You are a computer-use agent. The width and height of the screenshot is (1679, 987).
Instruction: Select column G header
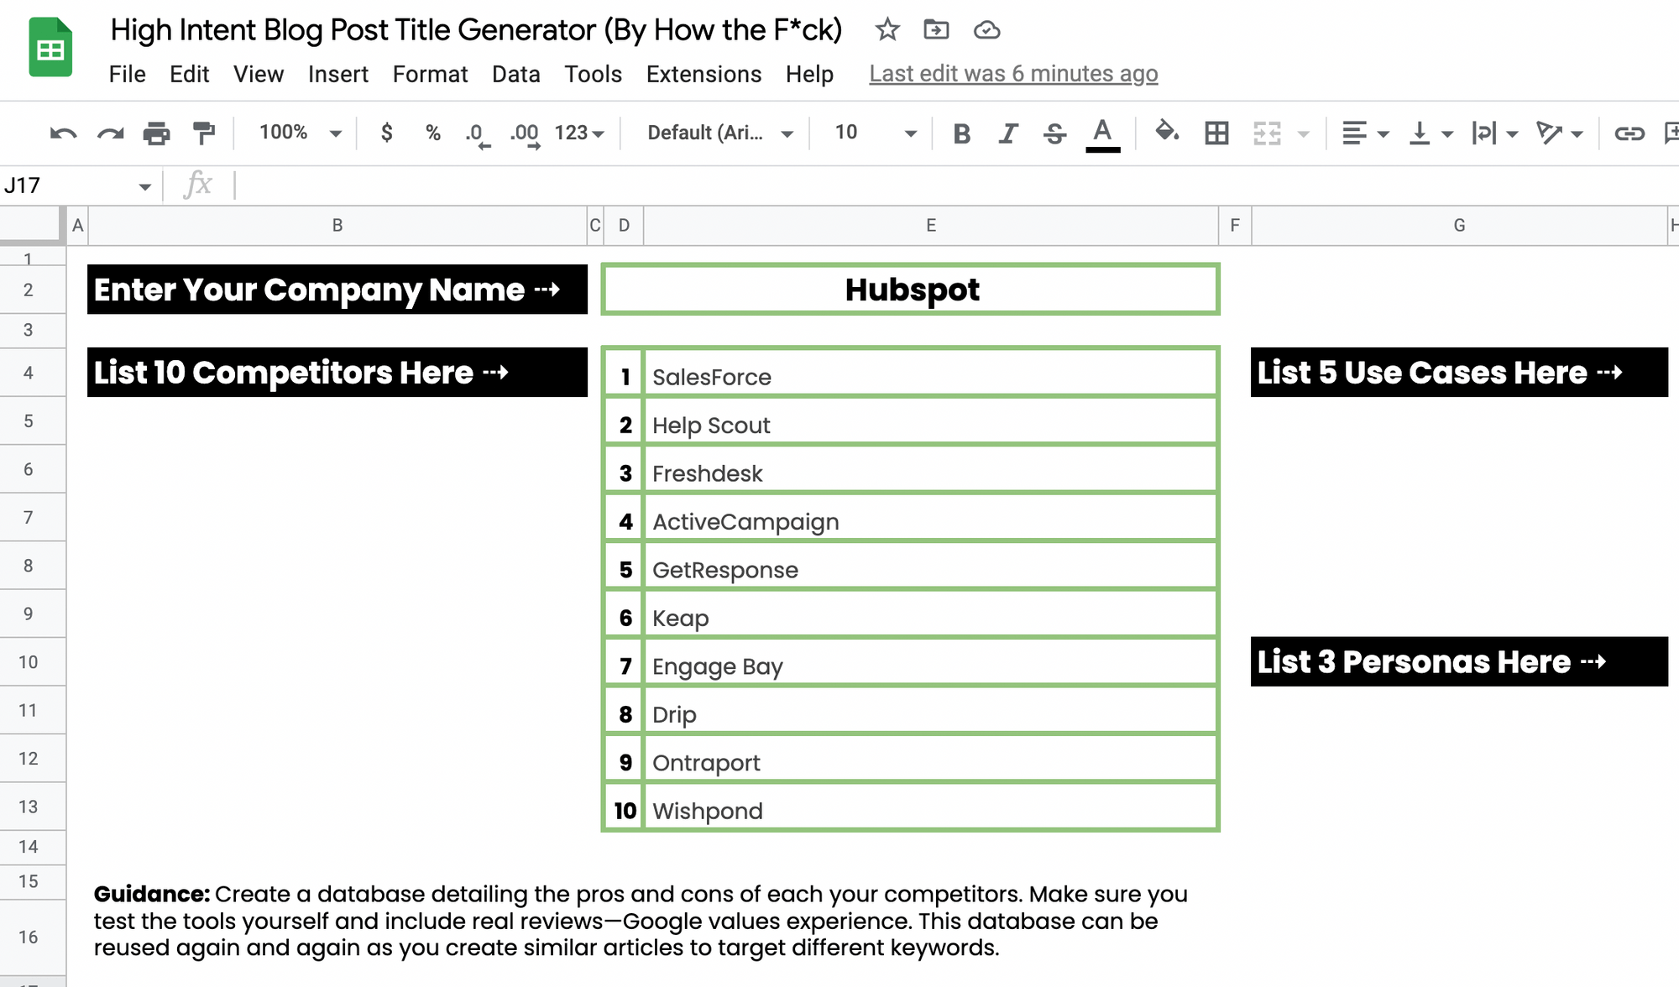[x=1459, y=225]
